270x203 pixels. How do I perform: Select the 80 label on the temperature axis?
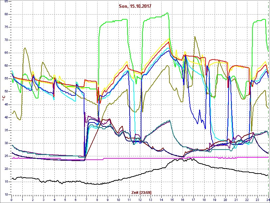(6, 14)
